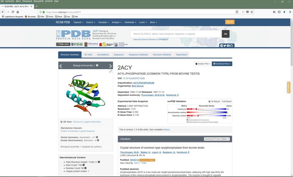Go back with the browser back arrow
293x177 pixels.
point(3,12)
